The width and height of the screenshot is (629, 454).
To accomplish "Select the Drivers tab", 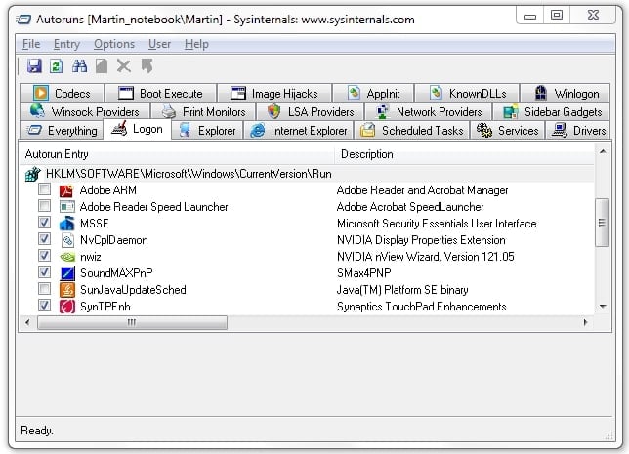I will 578,131.
